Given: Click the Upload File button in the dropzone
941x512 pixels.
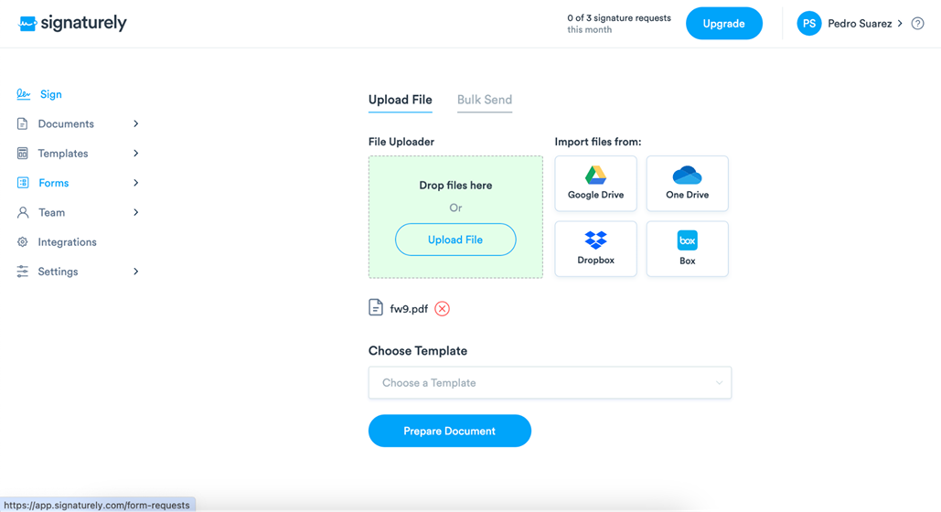Looking at the screenshot, I should coord(455,240).
